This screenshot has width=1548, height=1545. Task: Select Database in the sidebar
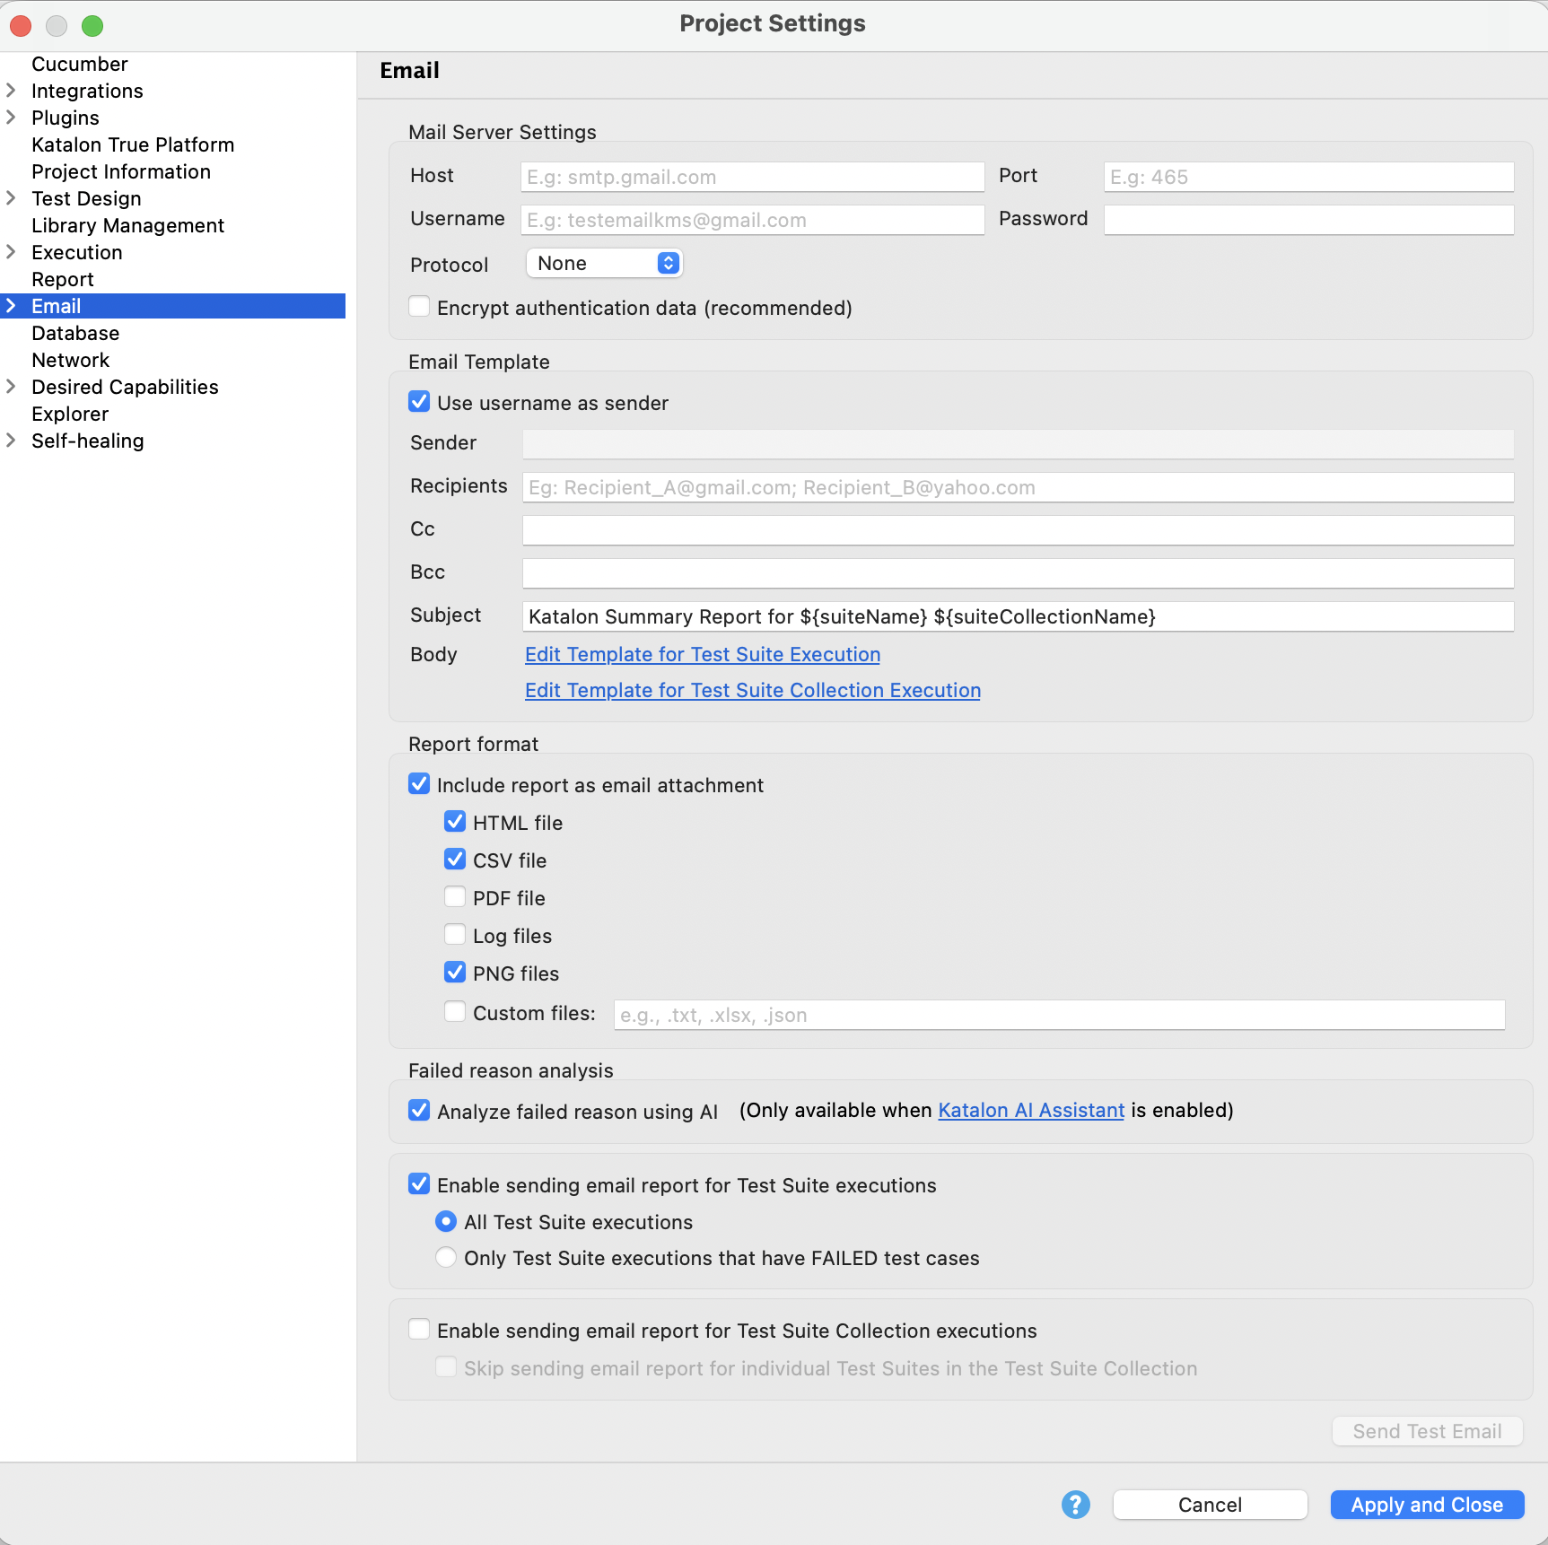(75, 333)
